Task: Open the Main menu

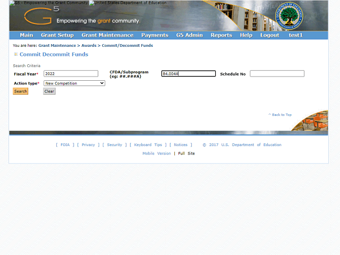Action: tap(27, 35)
